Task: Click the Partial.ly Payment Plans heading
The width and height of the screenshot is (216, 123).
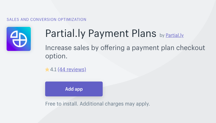Action: coord(101,33)
